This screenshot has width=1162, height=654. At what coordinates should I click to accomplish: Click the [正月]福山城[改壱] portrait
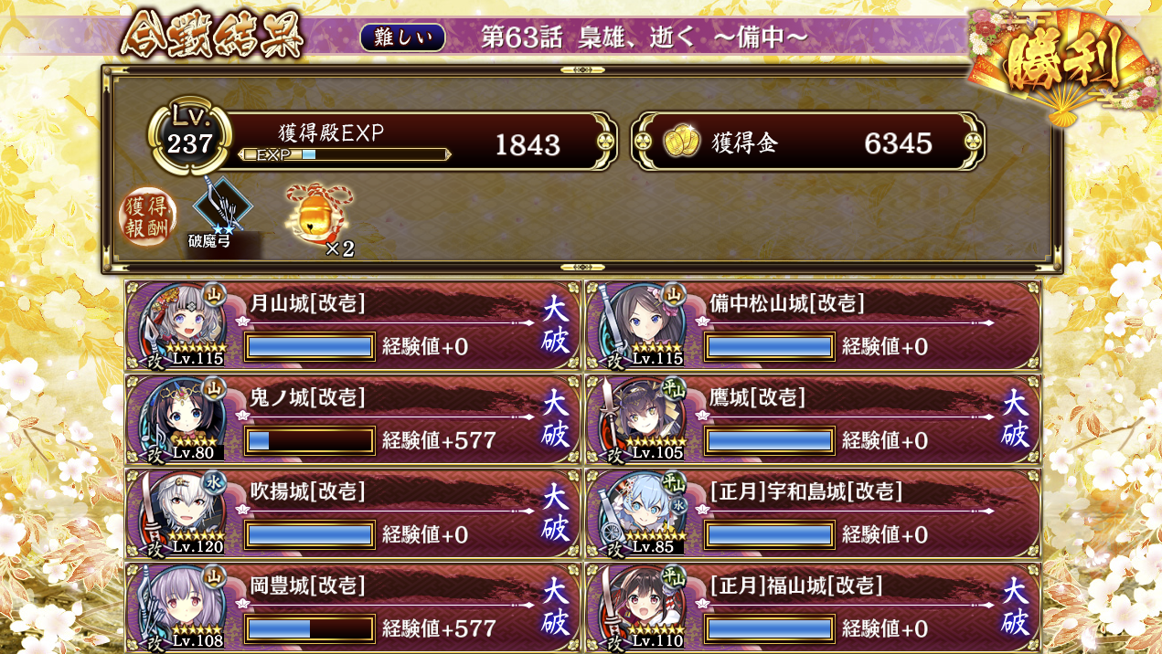click(x=642, y=607)
